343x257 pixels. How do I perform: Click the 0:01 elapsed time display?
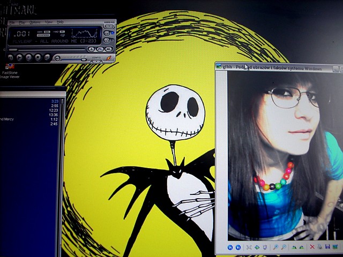(x=23, y=34)
